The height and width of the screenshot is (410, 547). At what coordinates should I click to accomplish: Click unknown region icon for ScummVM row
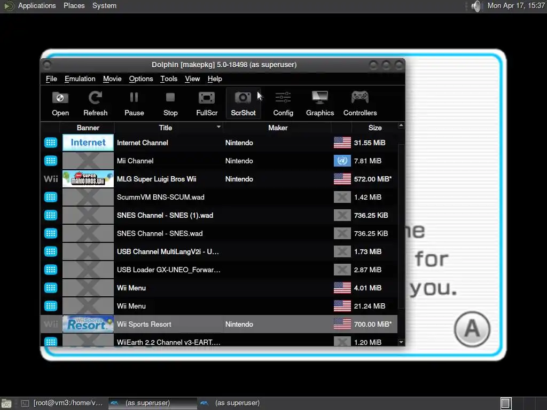coord(342,197)
